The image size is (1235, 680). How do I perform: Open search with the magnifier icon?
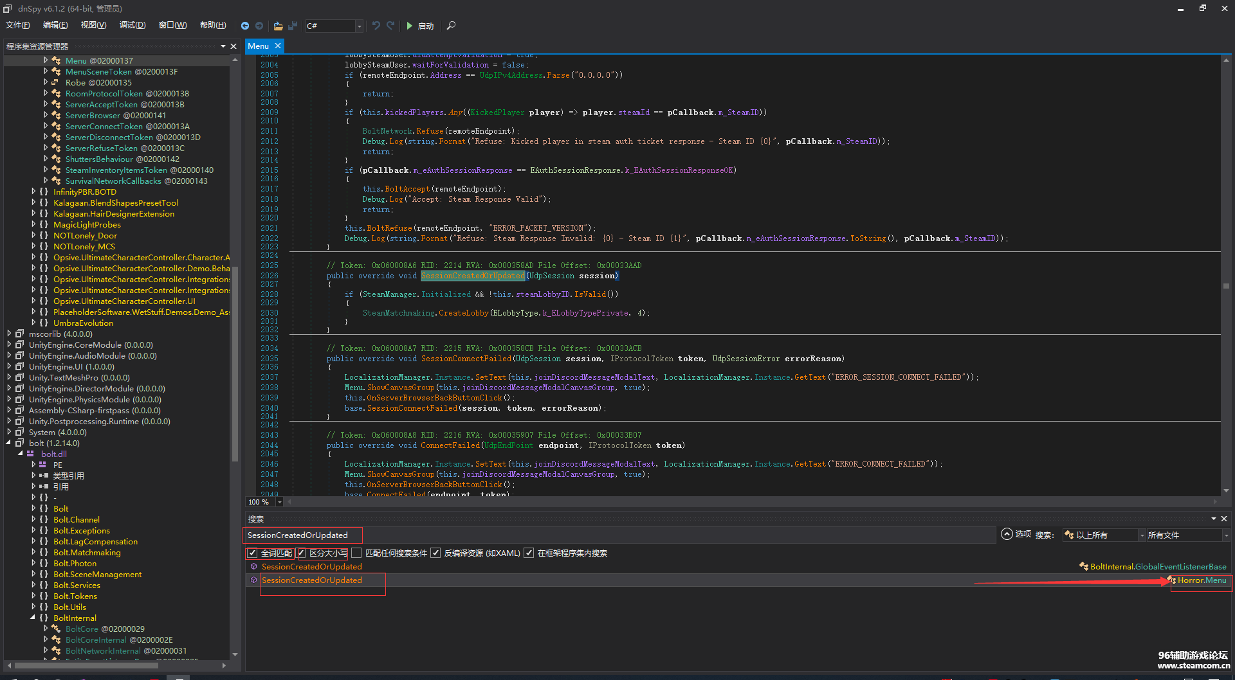tap(451, 26)
